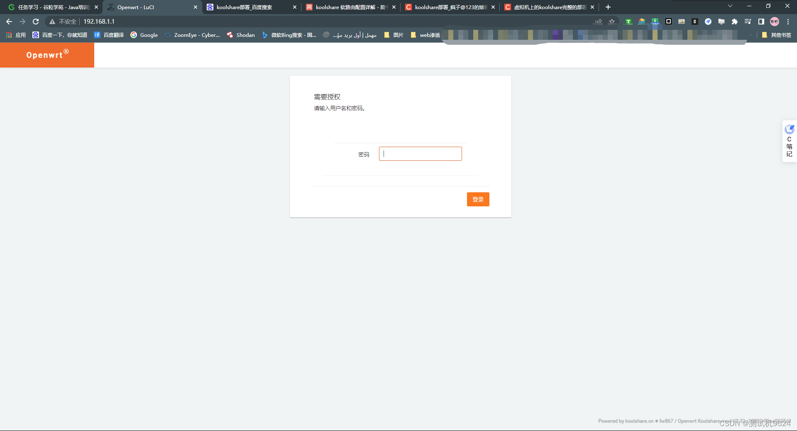Open the 百度一下，你就知道 bookmark
This screenshot has height=431, width=797.
60,35
